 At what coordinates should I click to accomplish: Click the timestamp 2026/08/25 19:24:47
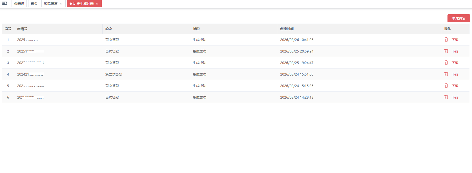click(x=297, y=63)
